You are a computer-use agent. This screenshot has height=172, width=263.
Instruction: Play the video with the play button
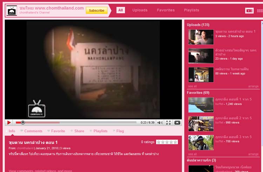pos(9,122)
